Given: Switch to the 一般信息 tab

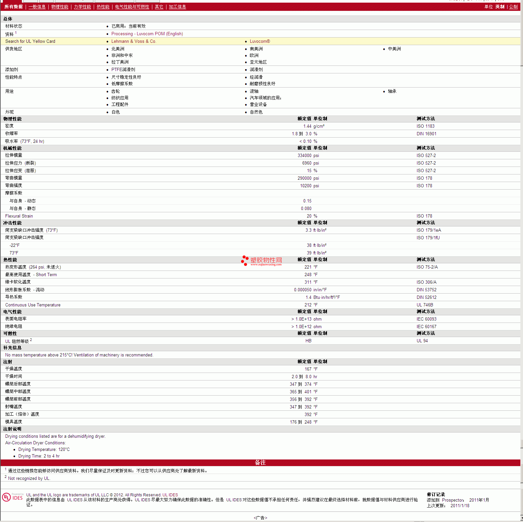Looking at the screenshot, I should click(x=37, y=7).
